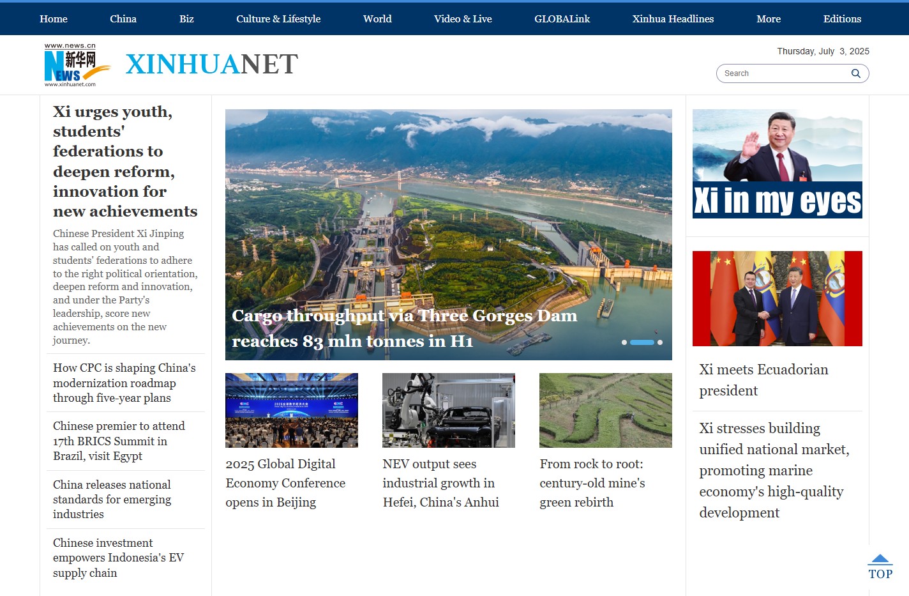Screen dimensions: 909x596
Task: Open NEV output Hefei article link
Action: tap(441, 484)
